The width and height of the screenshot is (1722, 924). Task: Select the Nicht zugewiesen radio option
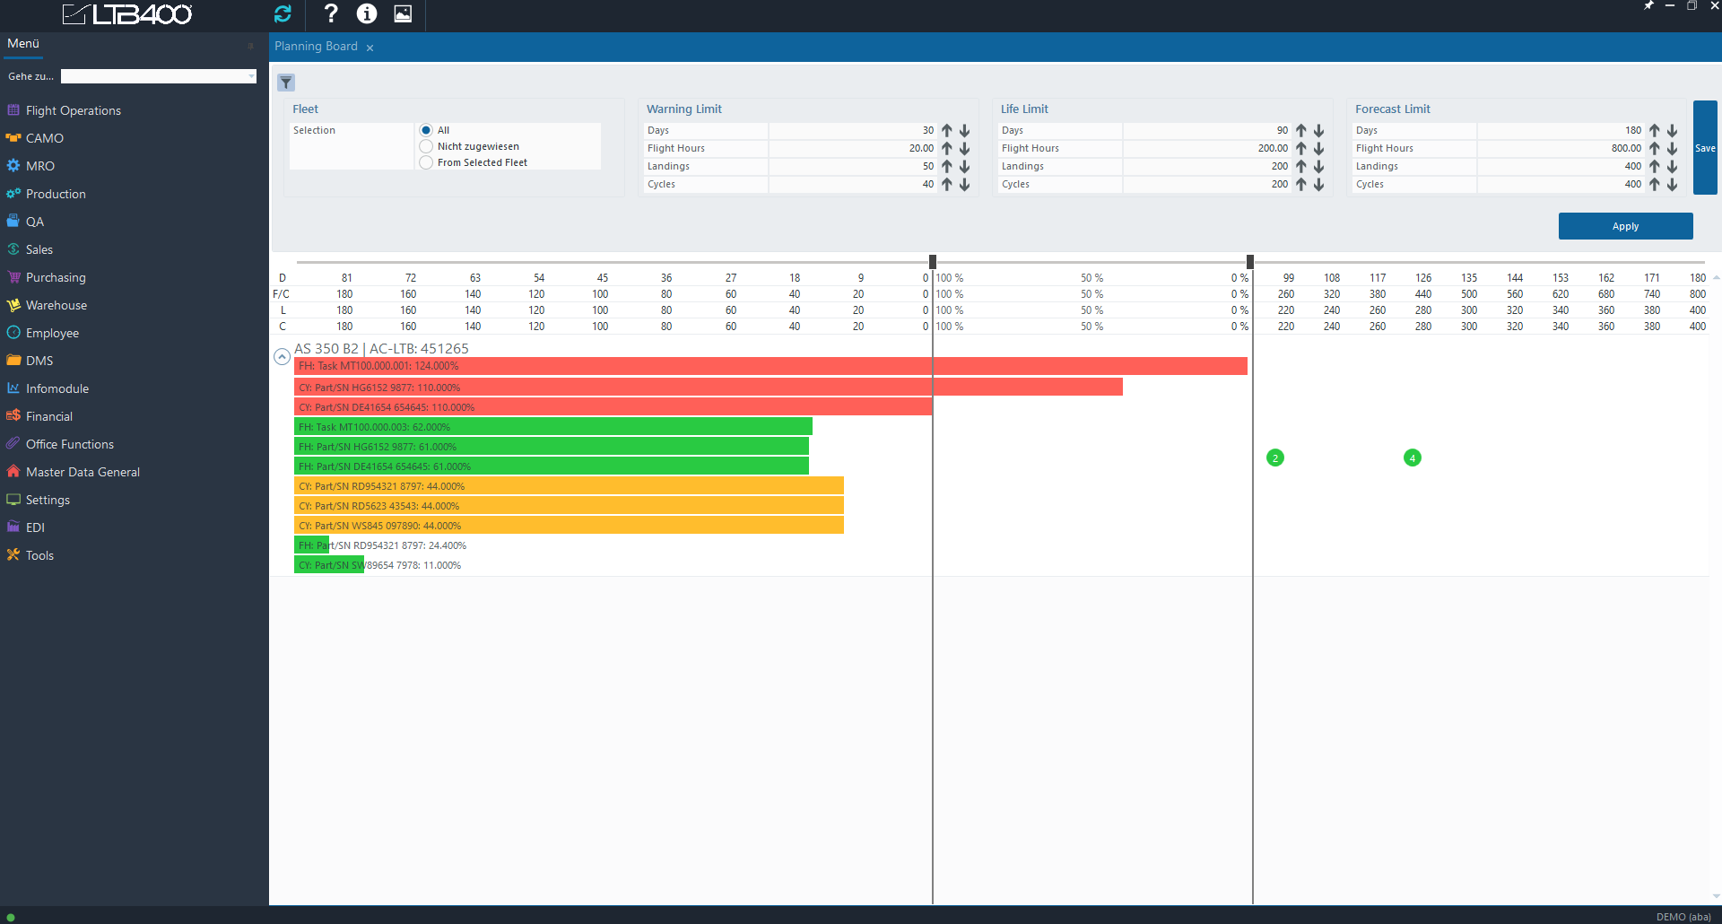426,147
